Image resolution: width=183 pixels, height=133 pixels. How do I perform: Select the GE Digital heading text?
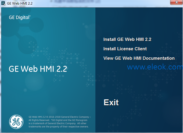click(x=20, y=17)
